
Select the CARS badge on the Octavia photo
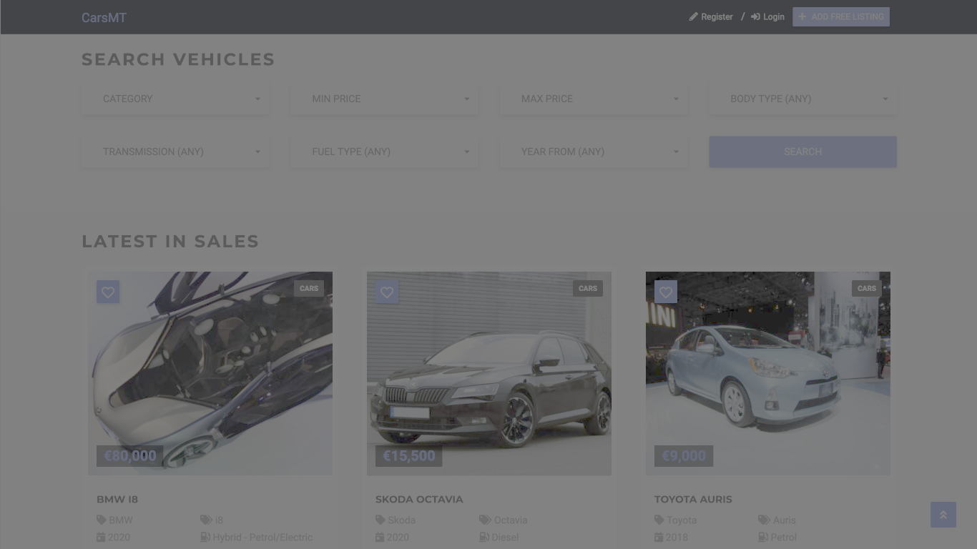[587, 288]
